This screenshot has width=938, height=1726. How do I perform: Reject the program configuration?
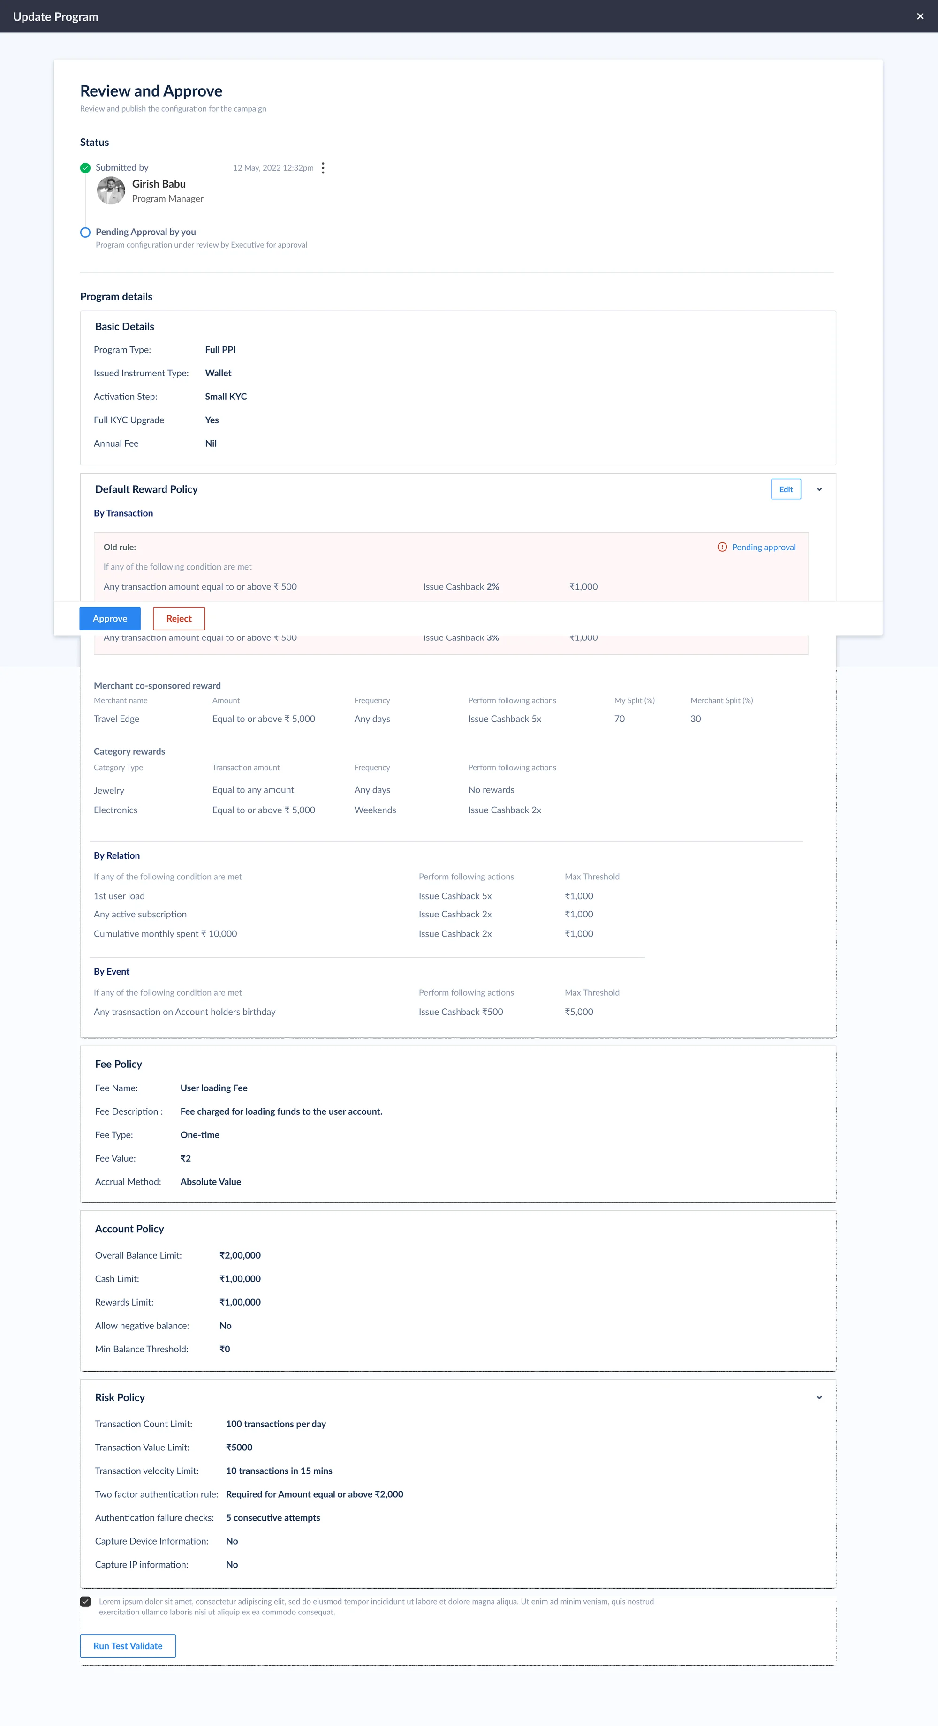coord(179,618)
